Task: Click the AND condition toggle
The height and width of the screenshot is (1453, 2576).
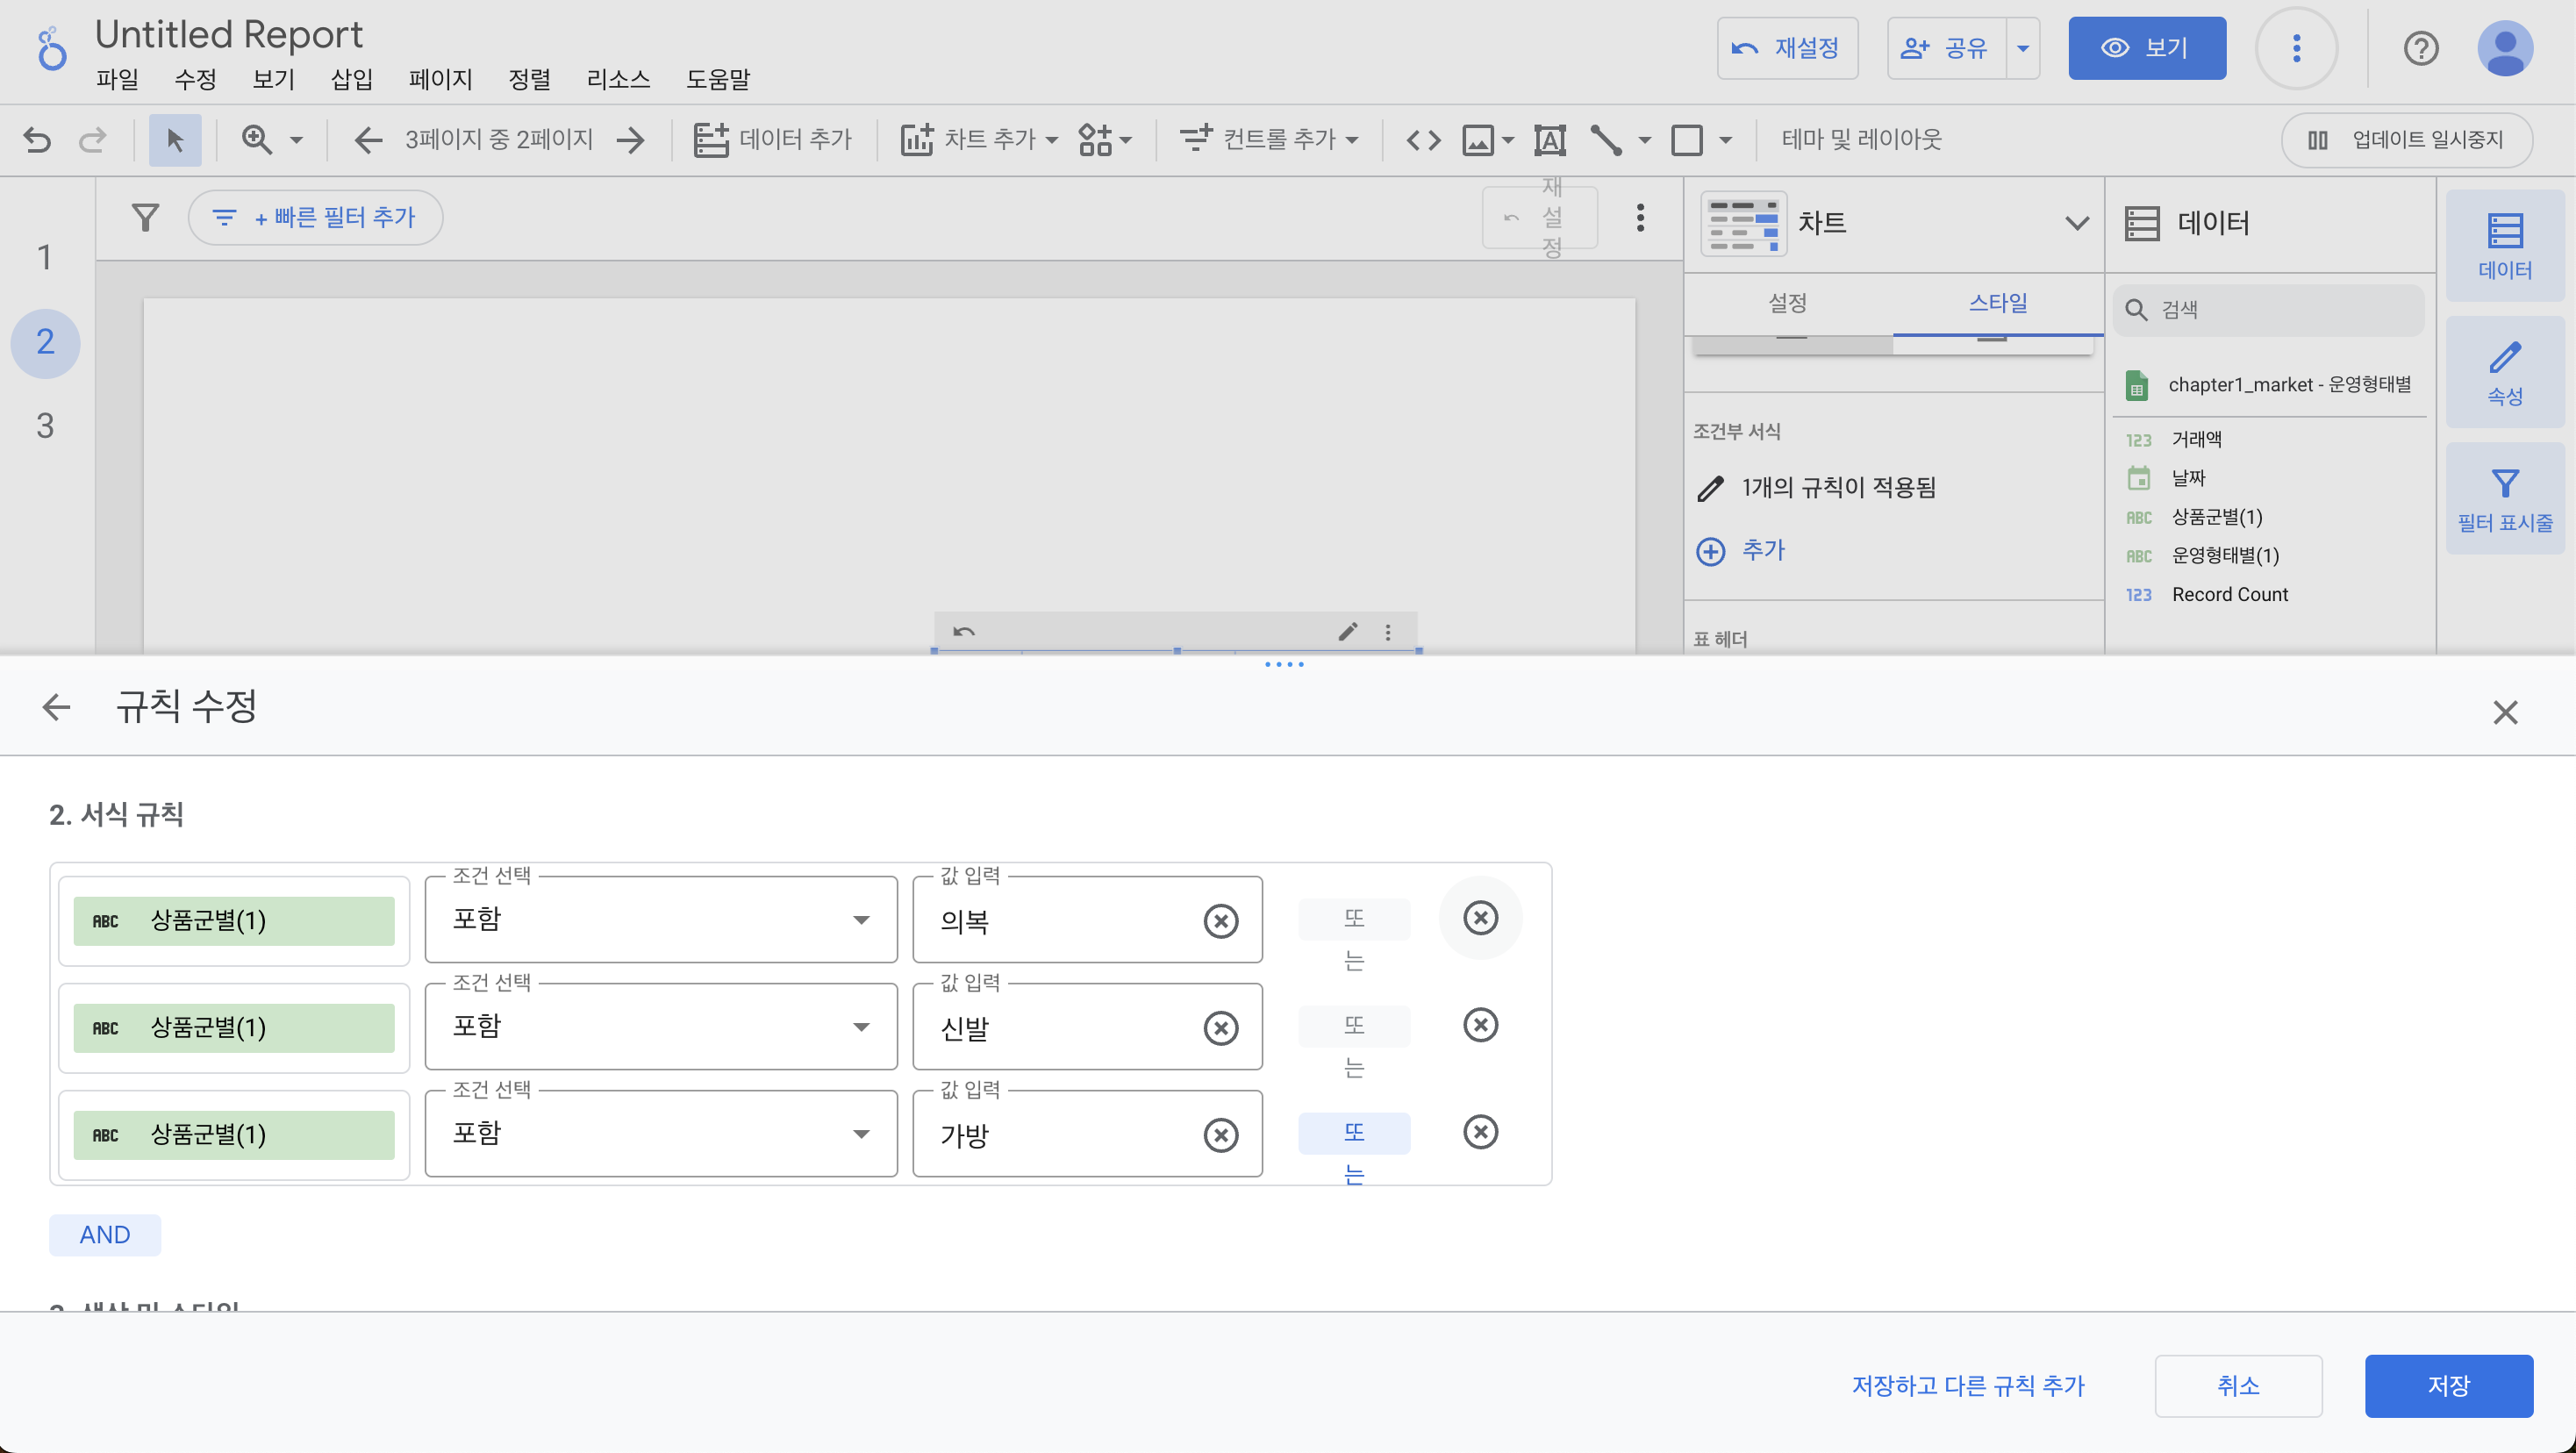Action: (105, 1235)
